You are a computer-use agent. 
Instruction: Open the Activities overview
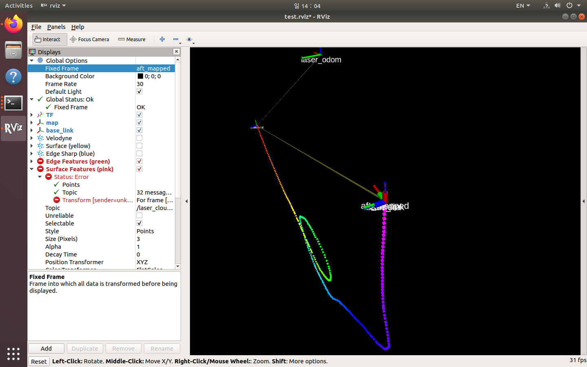point(19,6)
